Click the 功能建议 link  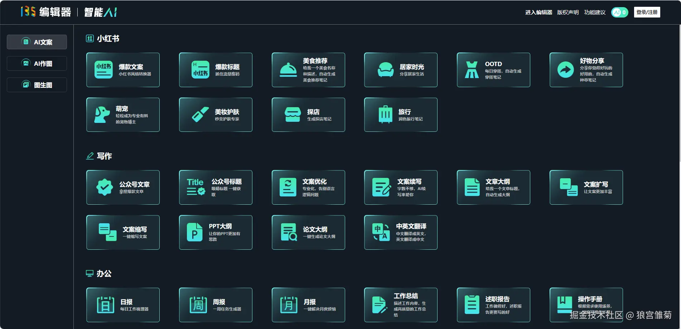pos(595,13)
